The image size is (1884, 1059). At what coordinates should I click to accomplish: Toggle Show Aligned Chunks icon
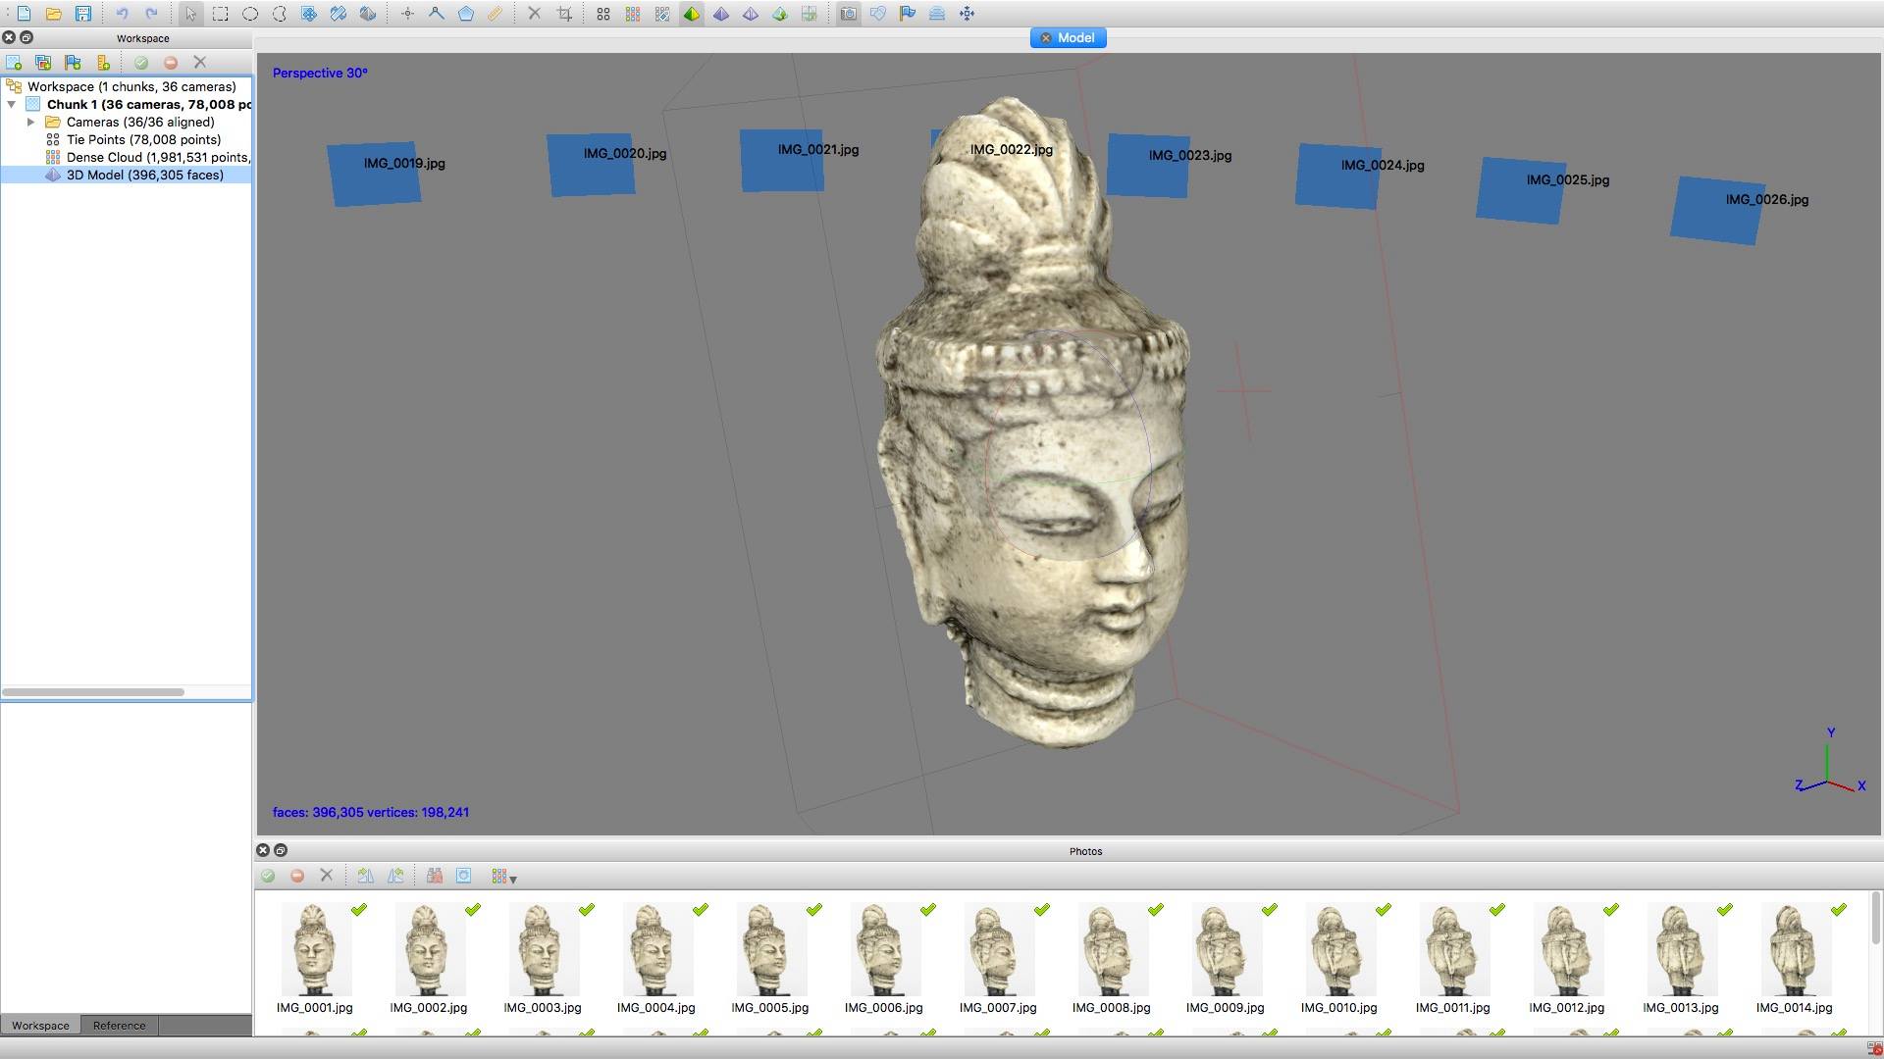[x=937, y=14]
